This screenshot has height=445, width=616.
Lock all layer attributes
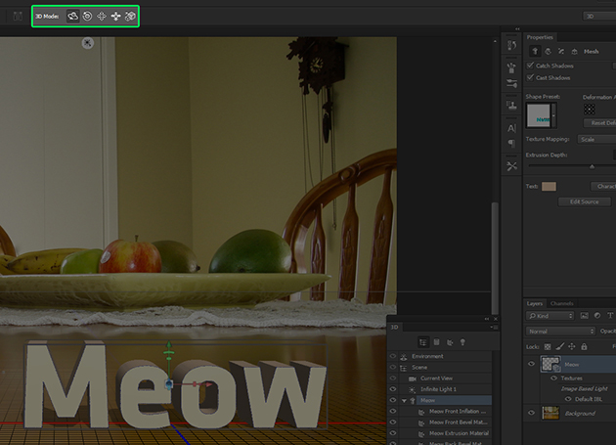(584, 347)
